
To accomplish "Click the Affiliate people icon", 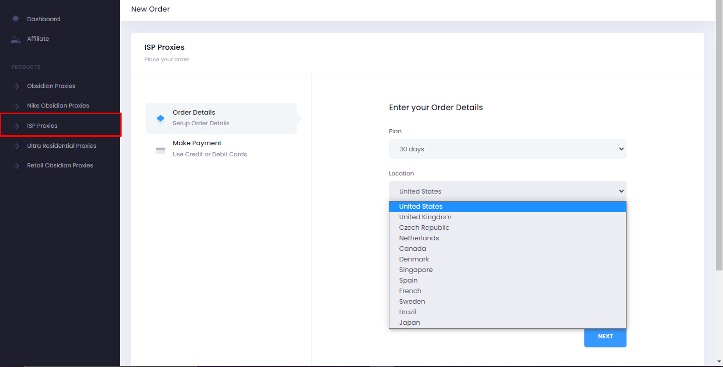I will [x=16, y=39].
